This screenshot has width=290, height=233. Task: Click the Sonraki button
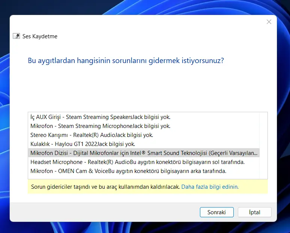click(x=216, y=212)
